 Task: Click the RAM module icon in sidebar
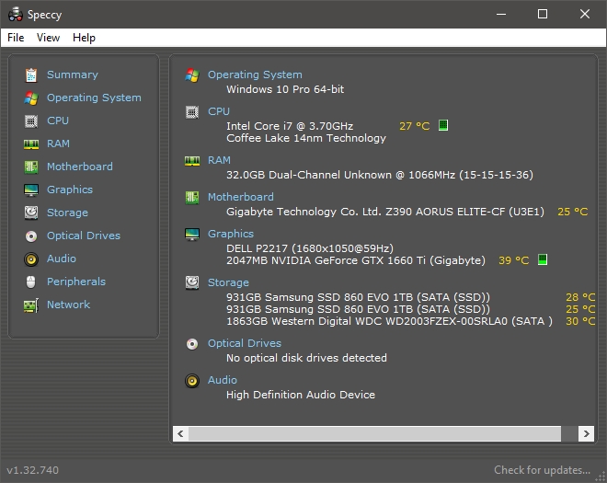31,144
